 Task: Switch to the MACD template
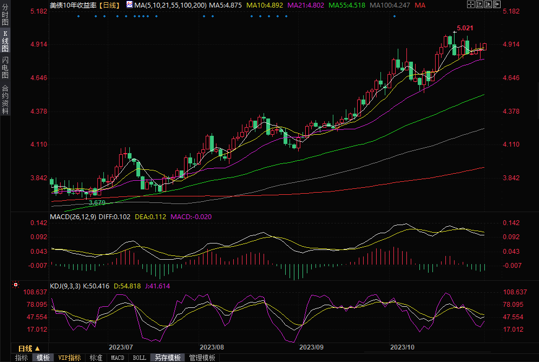pos(117,358)
